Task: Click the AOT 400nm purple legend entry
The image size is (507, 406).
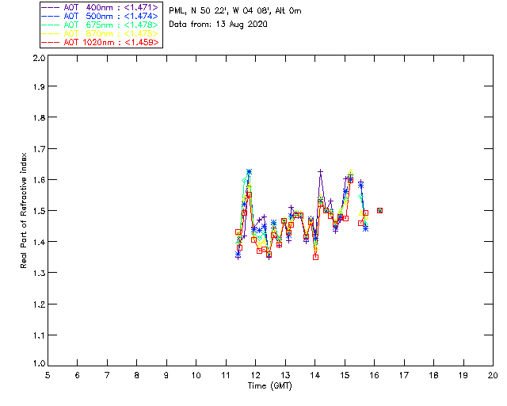Action: click(x=101, y=6)
